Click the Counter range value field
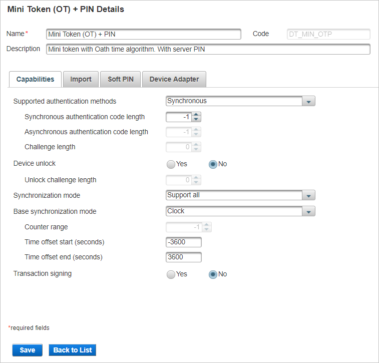This screenshot has height=363, width=379. (x=184, y=227)
